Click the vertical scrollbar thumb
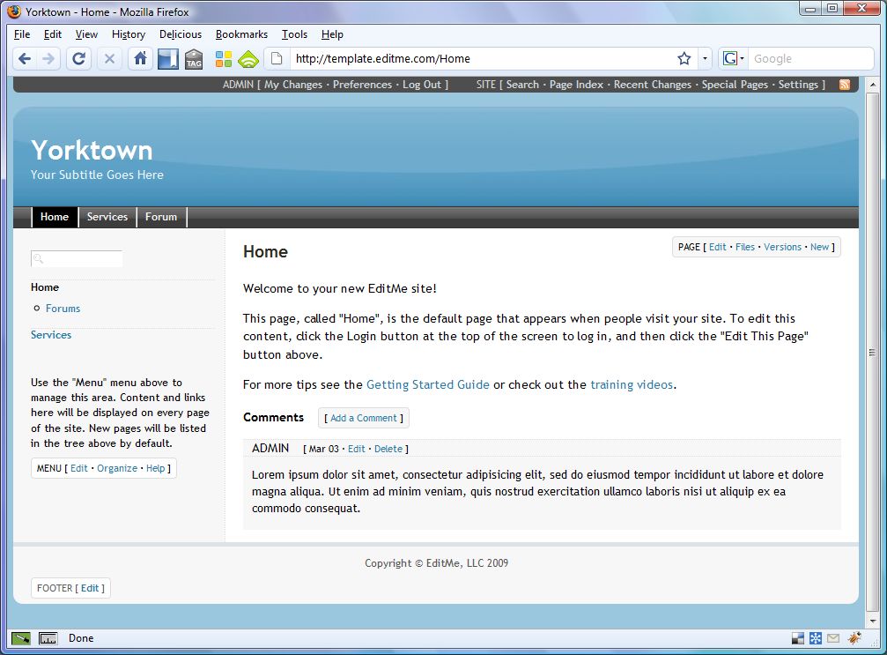The image size is (887, 655). pyautogui.click(x=872, y=353)
